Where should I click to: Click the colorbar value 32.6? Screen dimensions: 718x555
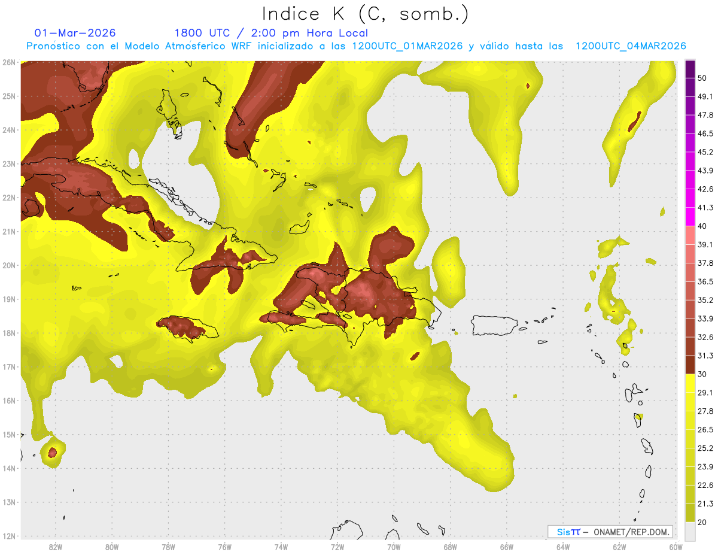click(705, 337)
